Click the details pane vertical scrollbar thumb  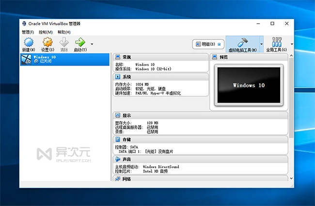click(291, 98)
